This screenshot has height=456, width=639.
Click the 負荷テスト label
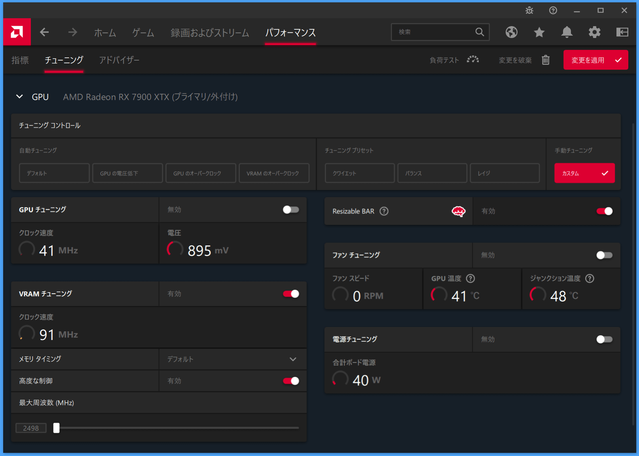tap(444, 60)
